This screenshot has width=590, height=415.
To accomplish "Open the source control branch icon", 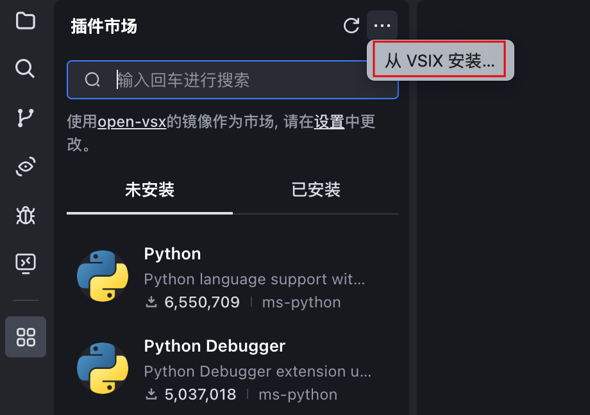I will point(25,117).
